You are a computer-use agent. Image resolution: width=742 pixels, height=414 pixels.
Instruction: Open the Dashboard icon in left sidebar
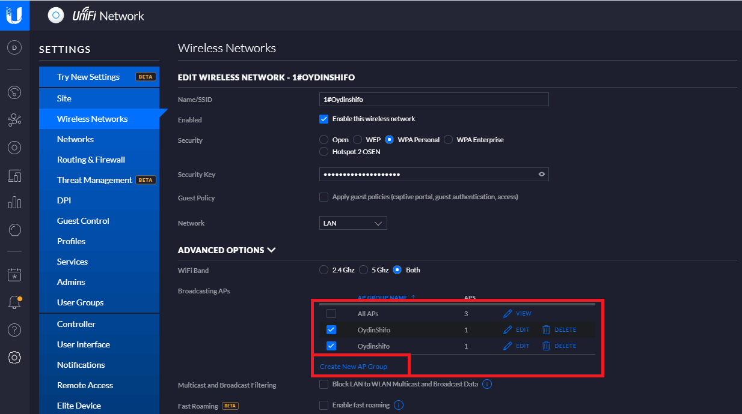14,92
